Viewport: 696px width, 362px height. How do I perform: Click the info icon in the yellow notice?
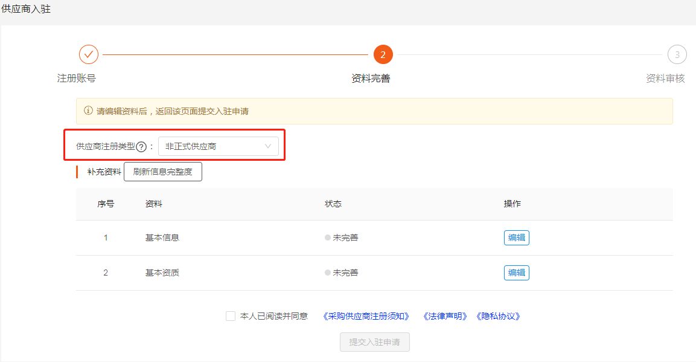point(88,111)
